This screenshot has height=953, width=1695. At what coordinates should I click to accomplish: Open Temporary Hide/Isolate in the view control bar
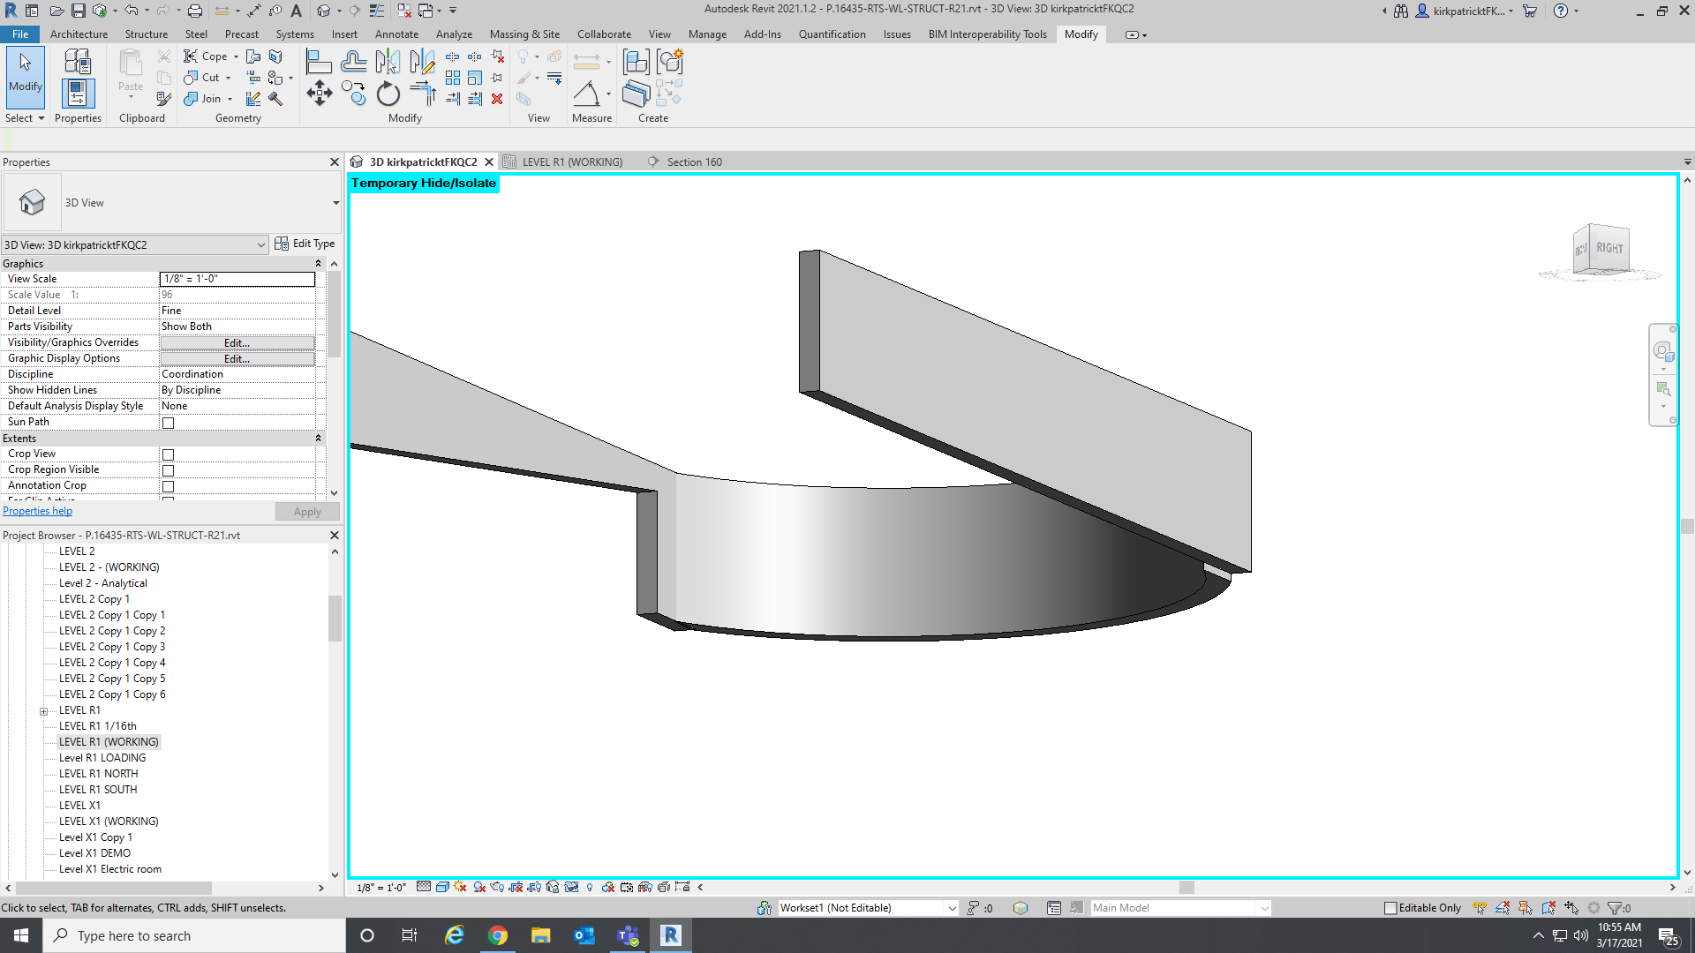tap(570, 887)
